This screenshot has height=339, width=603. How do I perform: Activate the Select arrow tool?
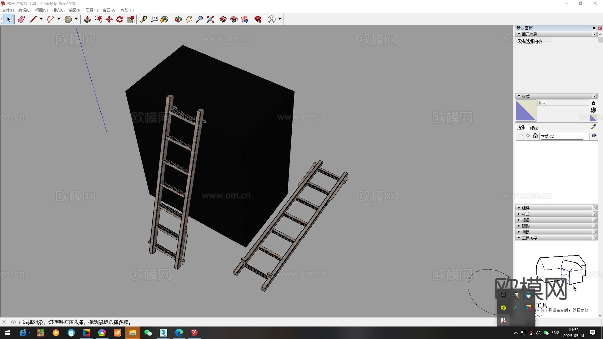point(9,20)
